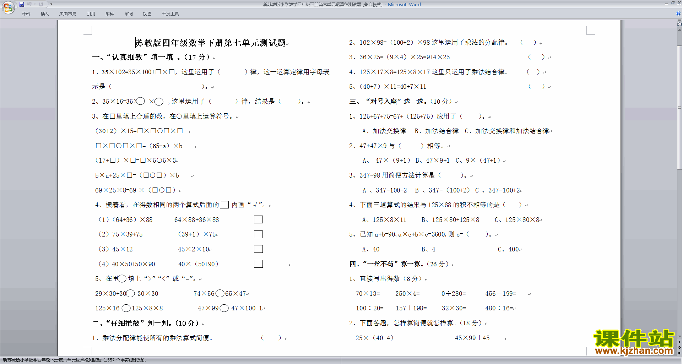Click the Redo icon
This screenshot has height=364, width=682.
[x=41, y=4]
